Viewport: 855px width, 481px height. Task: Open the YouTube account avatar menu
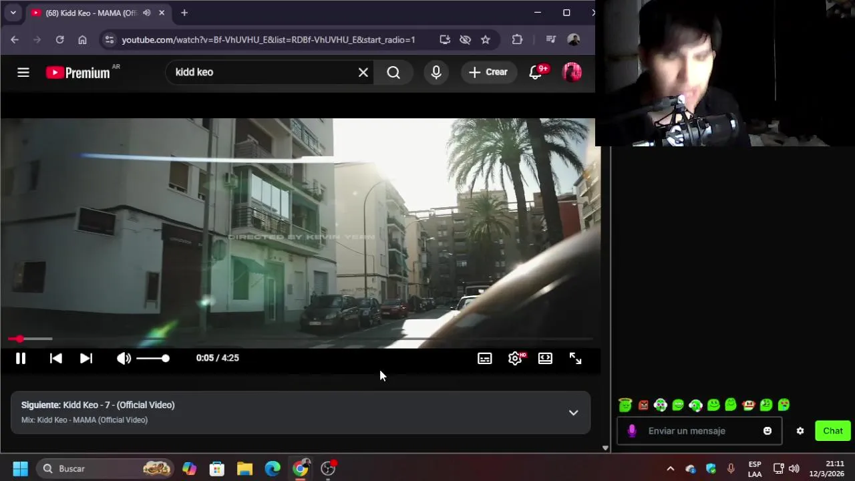(572, 72)
